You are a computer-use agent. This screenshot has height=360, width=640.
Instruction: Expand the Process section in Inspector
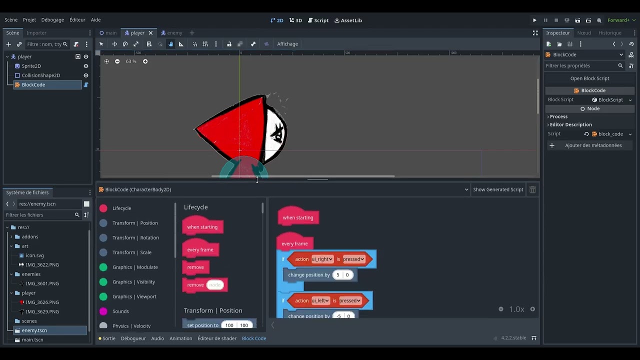coord(559,116)
